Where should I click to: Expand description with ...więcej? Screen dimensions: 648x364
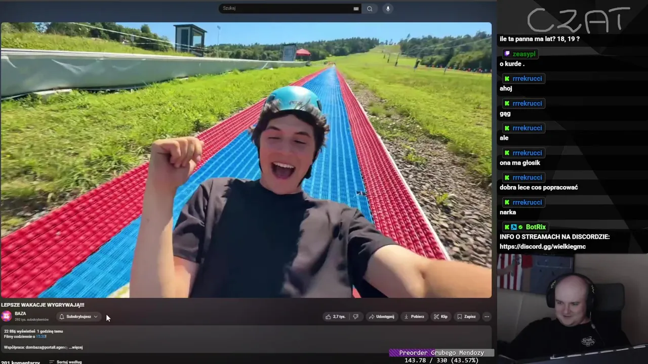(76, 347)
